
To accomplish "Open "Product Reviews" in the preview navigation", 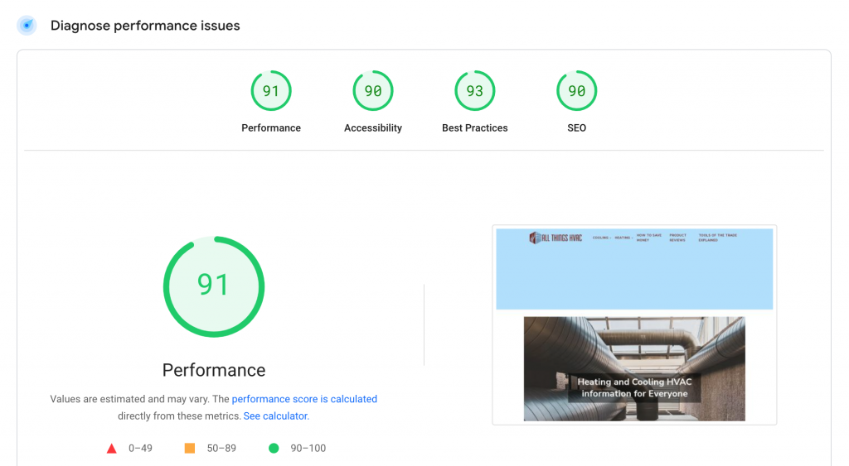I will 677,238.
